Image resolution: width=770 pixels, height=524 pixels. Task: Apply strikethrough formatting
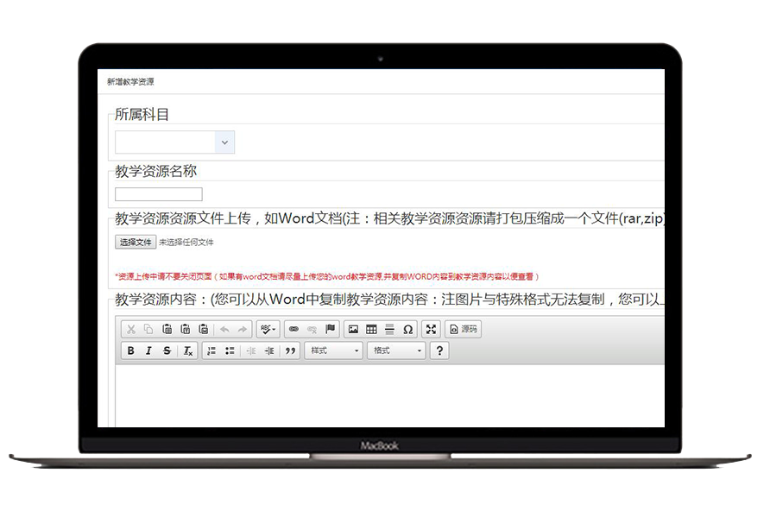point(167,351)
